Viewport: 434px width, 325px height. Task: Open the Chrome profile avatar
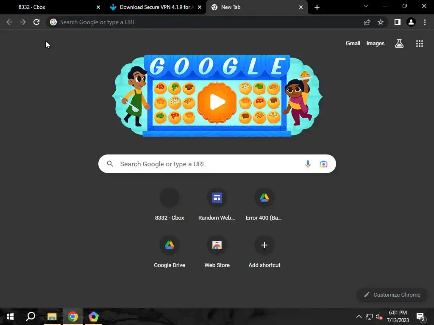(411, 22)
